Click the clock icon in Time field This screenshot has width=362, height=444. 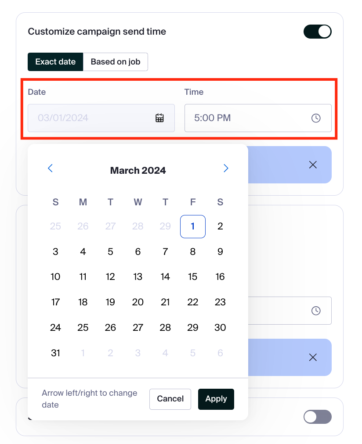[x=316, y=118]
